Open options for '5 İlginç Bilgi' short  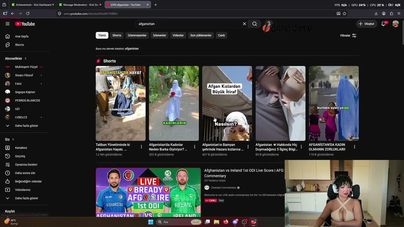click(x=301, y=147)
